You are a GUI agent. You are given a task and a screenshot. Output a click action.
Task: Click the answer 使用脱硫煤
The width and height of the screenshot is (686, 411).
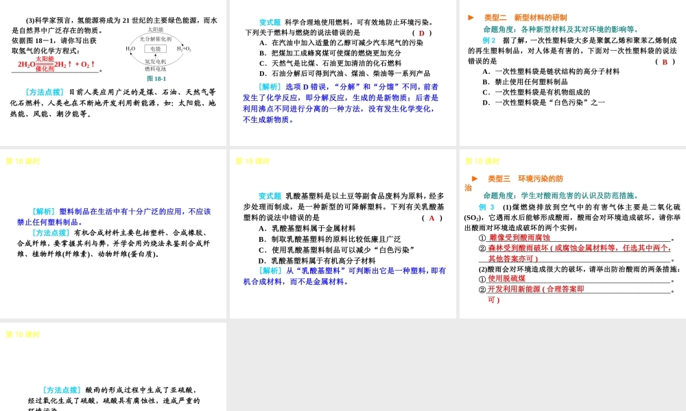[507, 279]
